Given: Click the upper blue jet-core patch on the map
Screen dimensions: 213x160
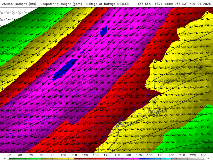Looking at the screenshot, I should (x=104, y=31).
